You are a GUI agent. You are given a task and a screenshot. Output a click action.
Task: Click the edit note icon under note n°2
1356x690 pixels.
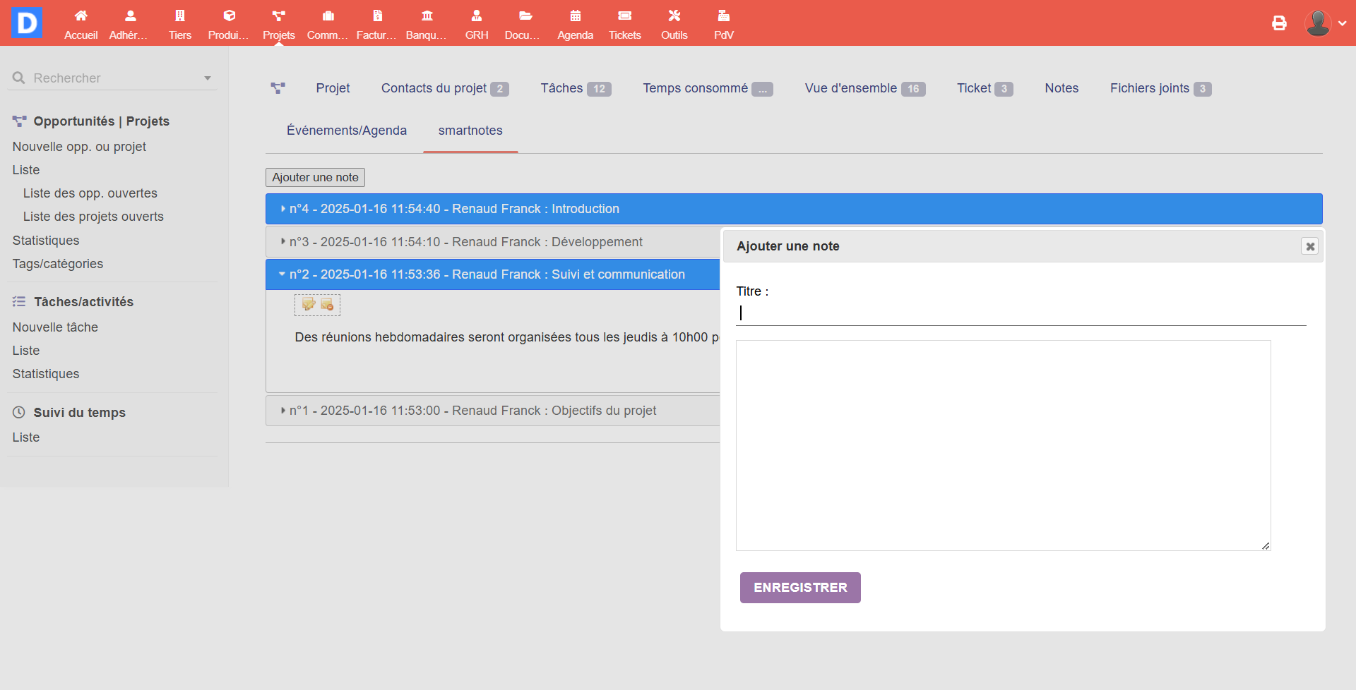click(x=309, y=305)
